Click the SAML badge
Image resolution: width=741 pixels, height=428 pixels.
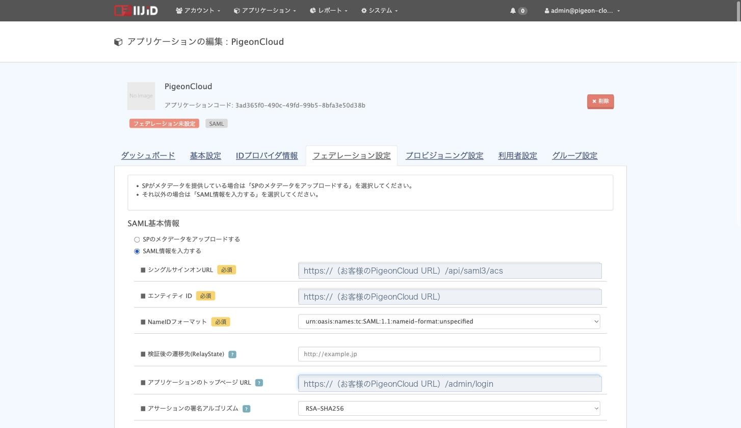pyautogui.click(x=217, y=124)
